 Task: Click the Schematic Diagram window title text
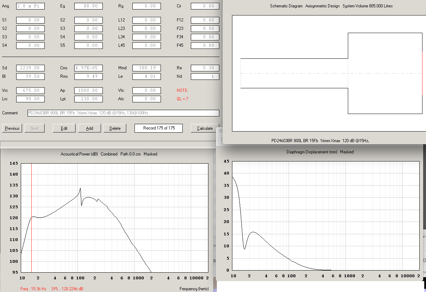pos(331,6)
